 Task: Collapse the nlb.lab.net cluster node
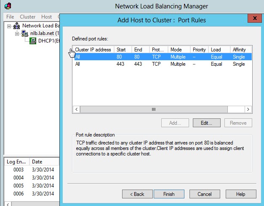(17, 33)
